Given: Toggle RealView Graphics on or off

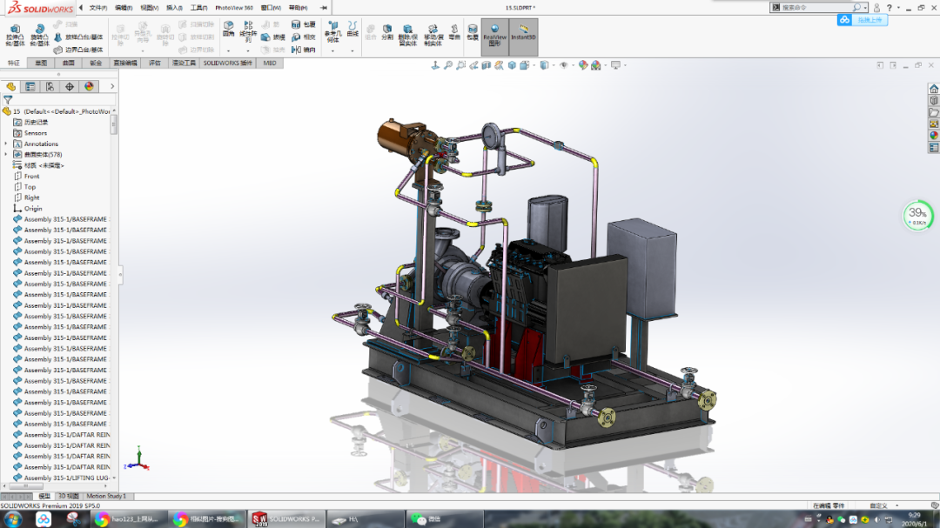Looking at the screenshot, I should (x=494, y=34).
